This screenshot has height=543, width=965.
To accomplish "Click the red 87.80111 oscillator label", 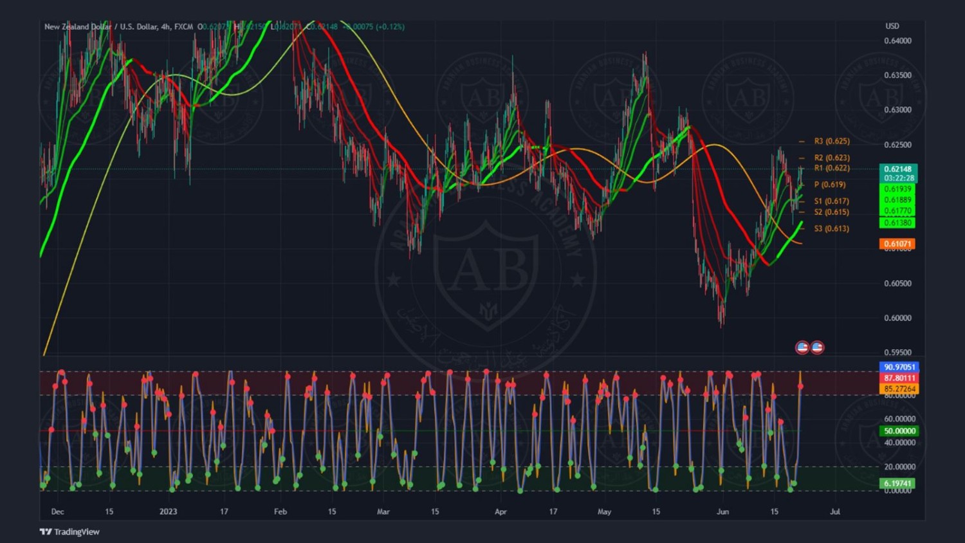I will 899,378.
